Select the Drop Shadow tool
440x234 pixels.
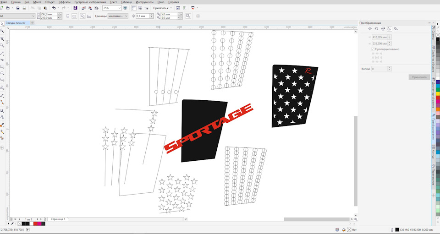(2, 110)
